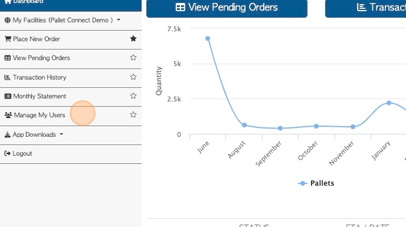Screen dimensions: 406x227
Task: Toggle the star for Monthly Statement
Action: [133, 96]
